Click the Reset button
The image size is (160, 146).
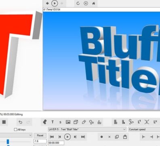coord(40,135)
